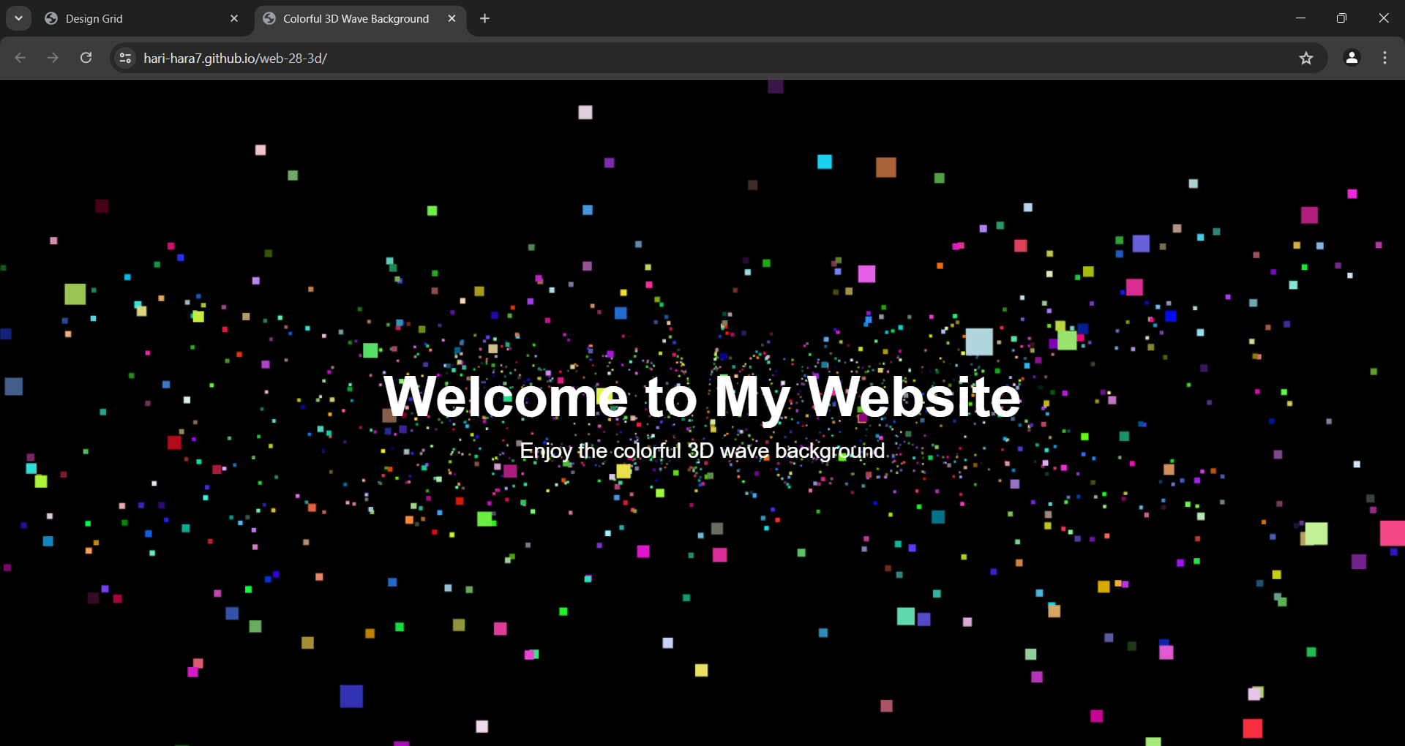Click the browser back arrow
Image resolution: width=1405 pixels, height=746 pixels.
[x=20, y=58]
